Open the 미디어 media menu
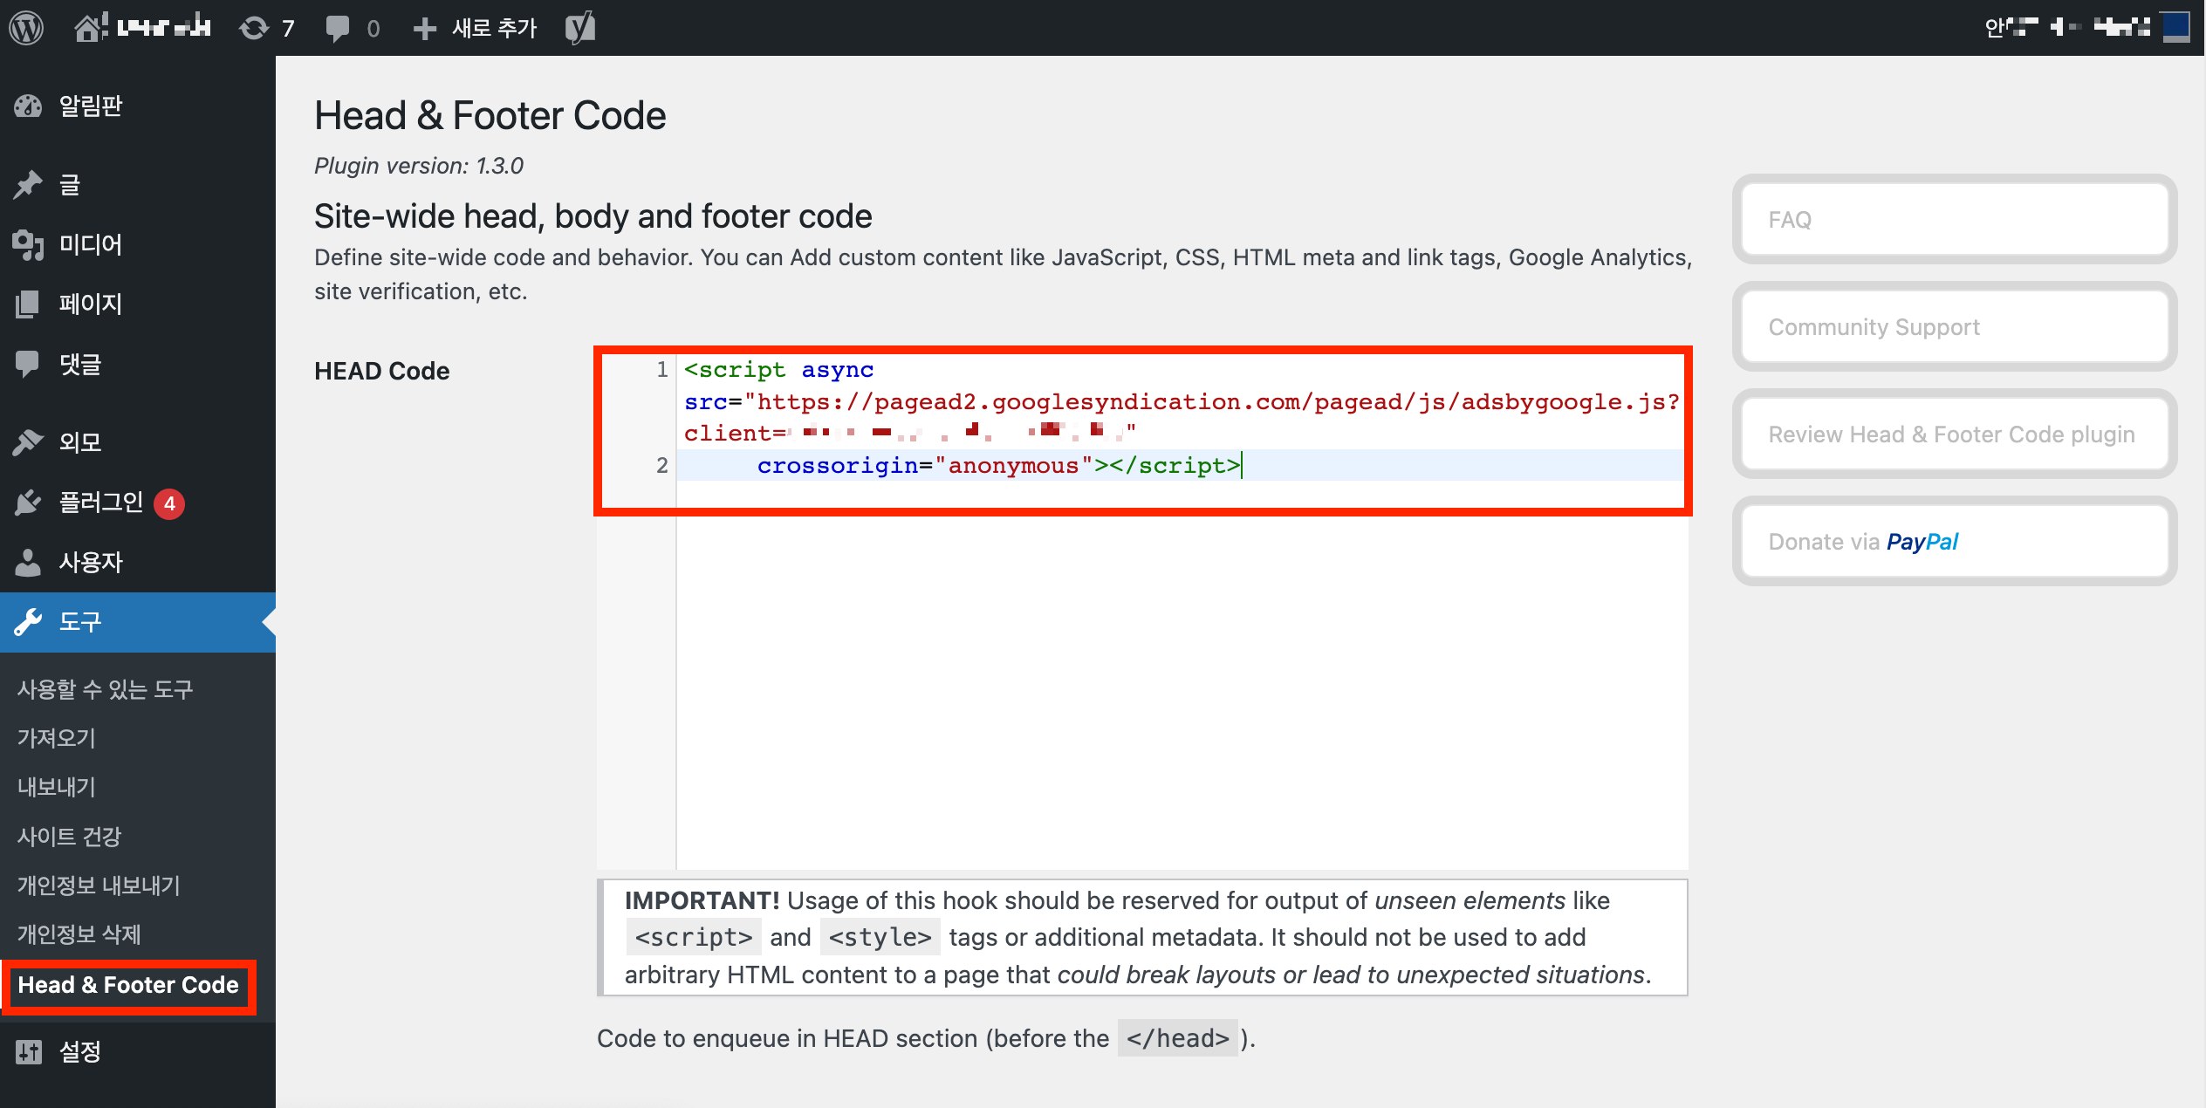The height and width of the screenshot is (1108, 2206). pyautogui.click(x=90, y=244)
